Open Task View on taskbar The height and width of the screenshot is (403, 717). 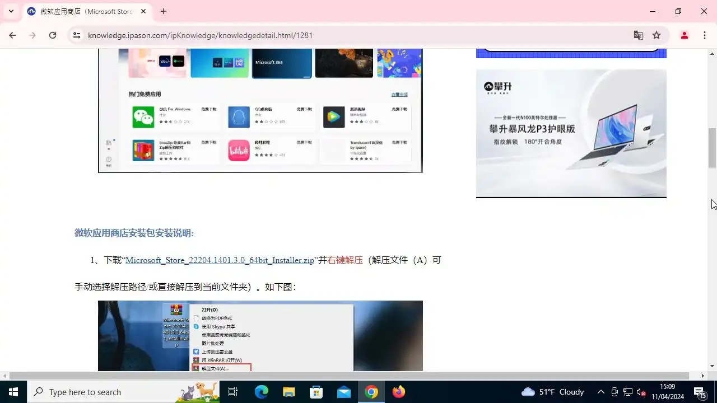[x=234, y=392]
